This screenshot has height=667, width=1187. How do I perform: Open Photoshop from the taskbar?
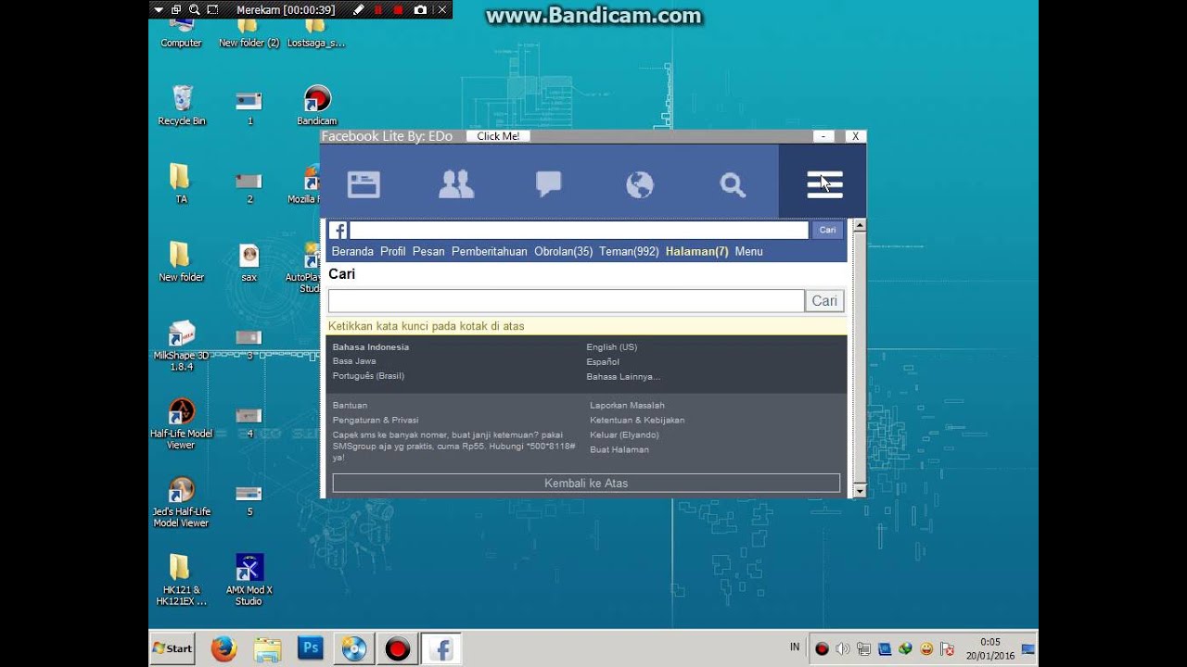pyautogui.click(x=310, y=648)
